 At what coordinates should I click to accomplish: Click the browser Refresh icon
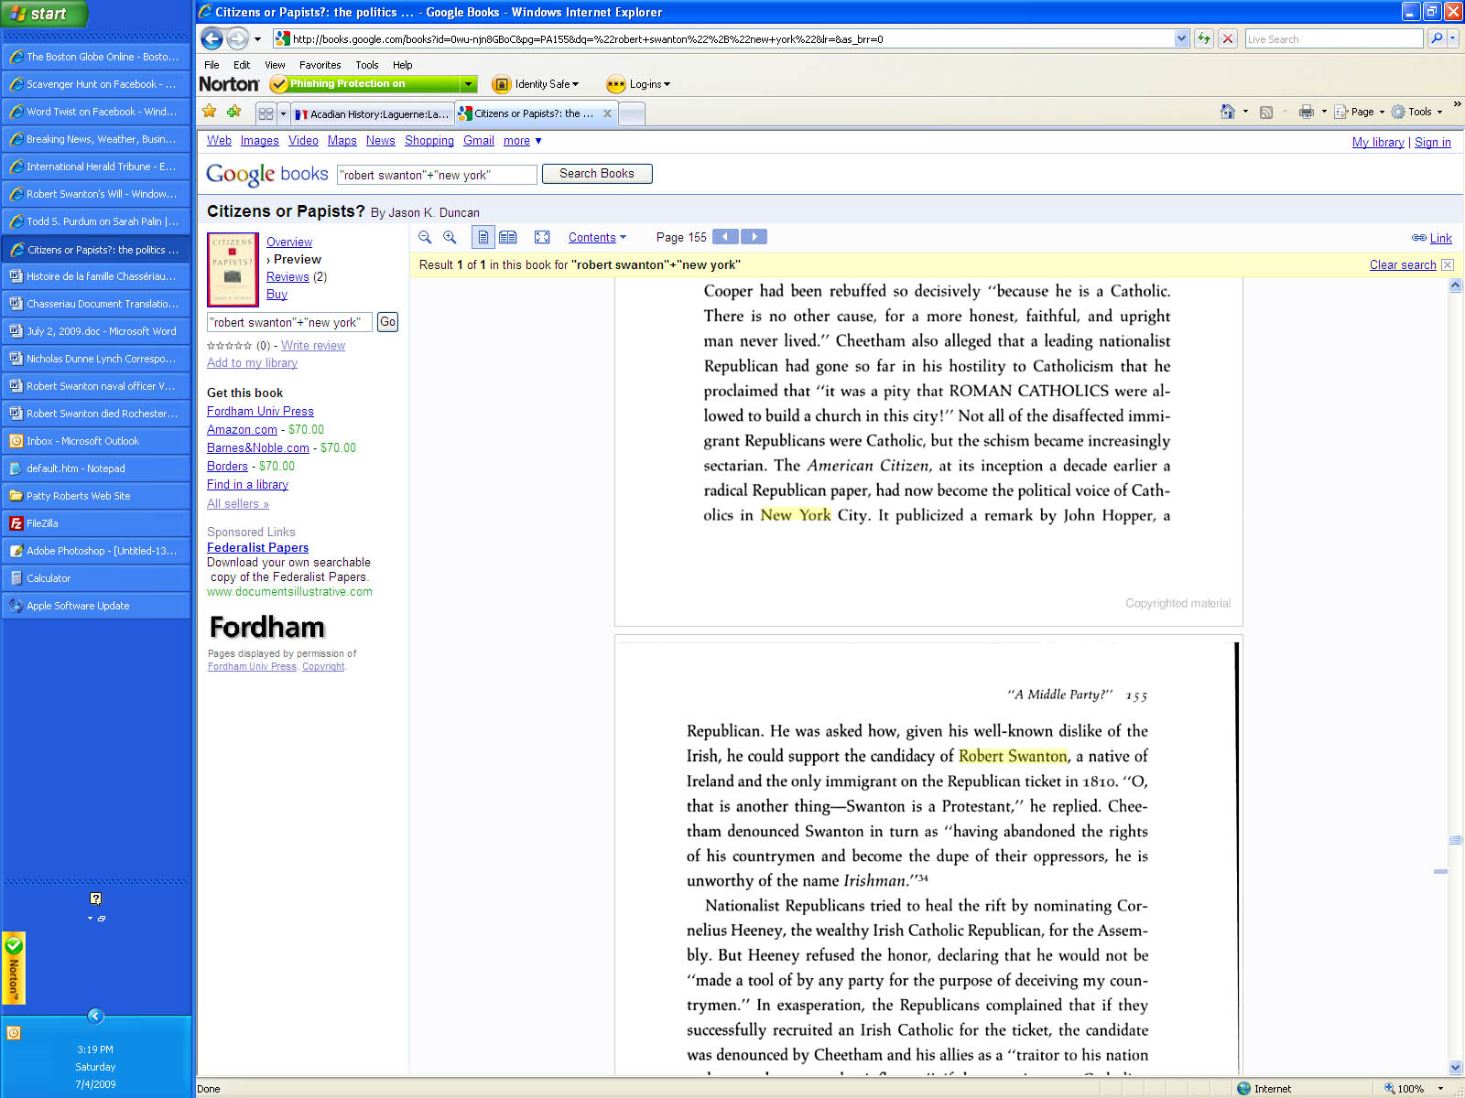click(x=1204, y=38)
